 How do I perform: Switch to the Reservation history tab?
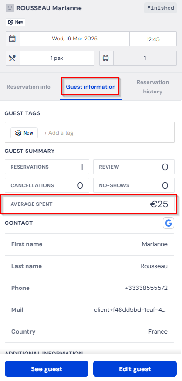tap(153, 87)
